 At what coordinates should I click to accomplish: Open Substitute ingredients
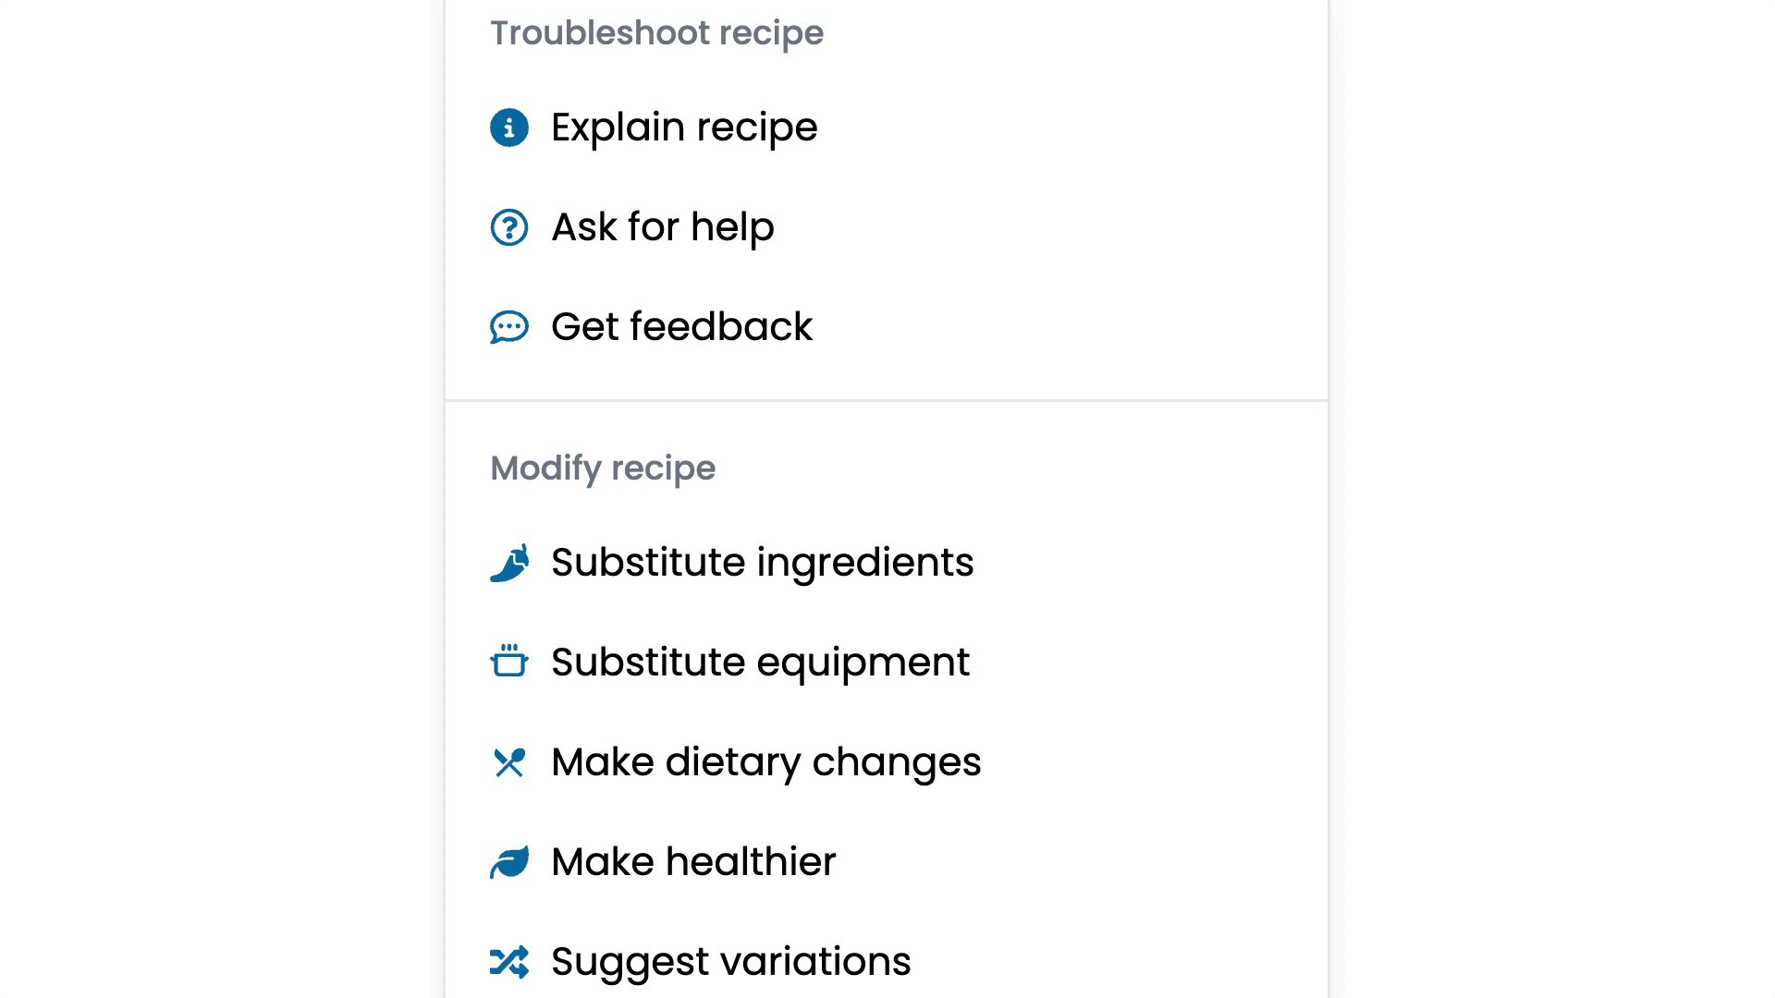(x=762, y=562)
